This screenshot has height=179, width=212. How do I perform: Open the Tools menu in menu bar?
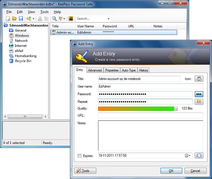[44, 12]
